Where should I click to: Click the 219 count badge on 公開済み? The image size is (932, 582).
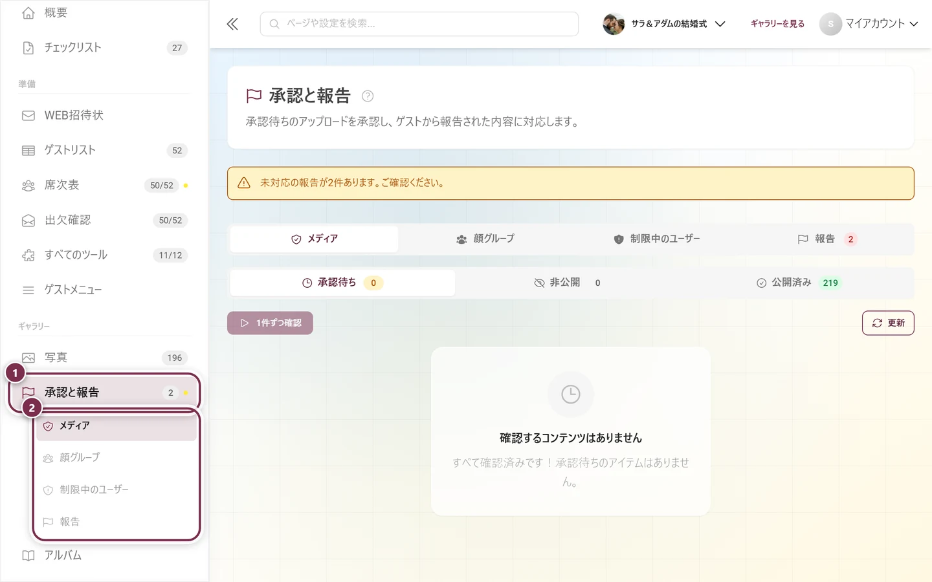coord(830,283)
